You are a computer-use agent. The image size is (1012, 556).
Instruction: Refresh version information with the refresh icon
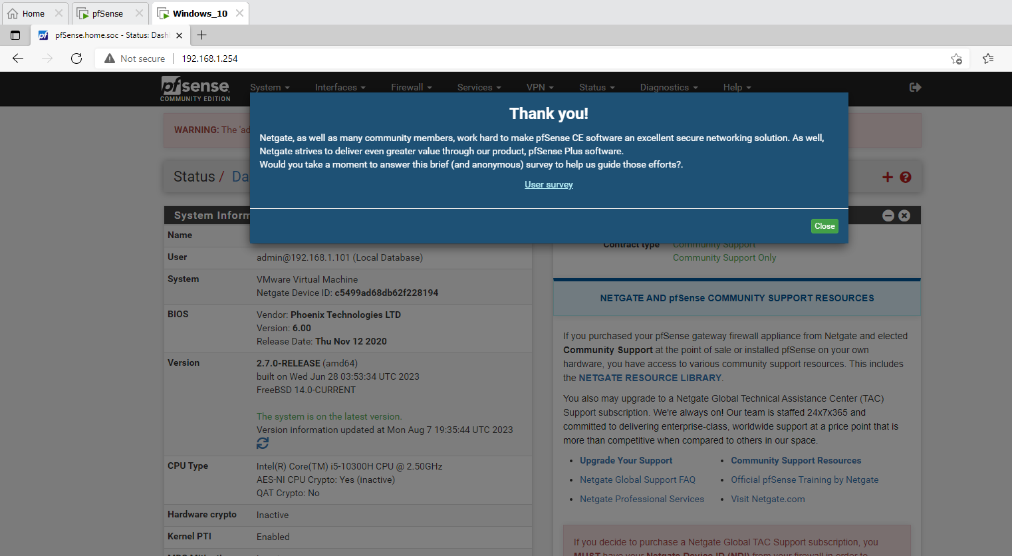point(263,443)
